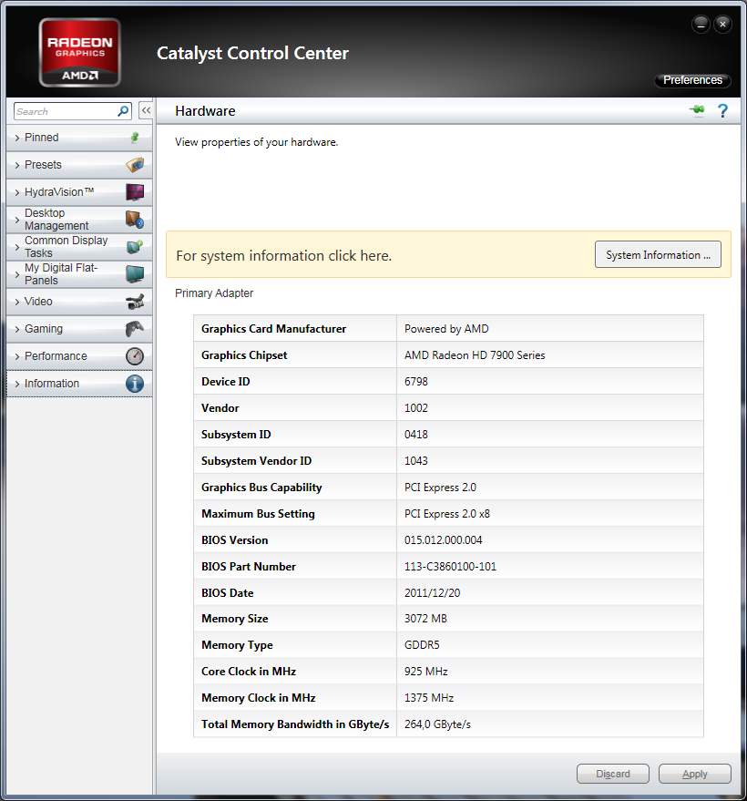This screenshot has height=801, width=747.
Task: Select the Information label in sidebar
Action: pos(52,383)
